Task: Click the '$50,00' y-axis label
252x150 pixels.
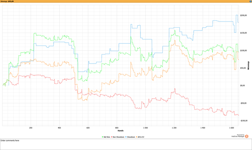Action: tap(243, 68)
